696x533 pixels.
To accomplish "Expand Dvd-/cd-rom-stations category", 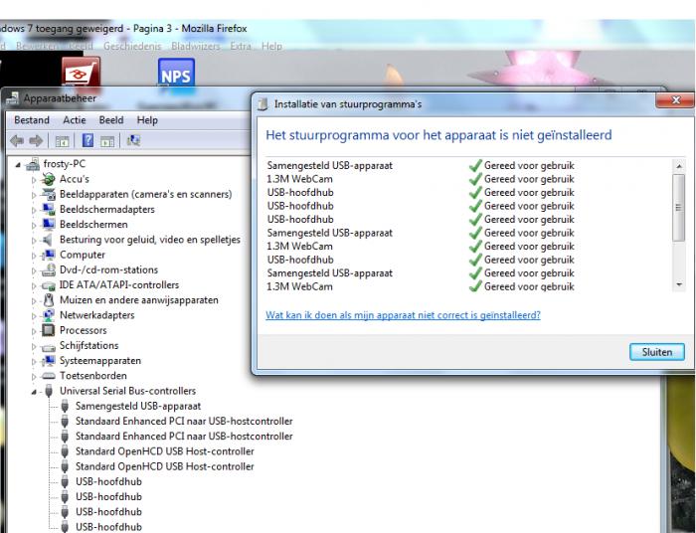I will pos(34,270).
